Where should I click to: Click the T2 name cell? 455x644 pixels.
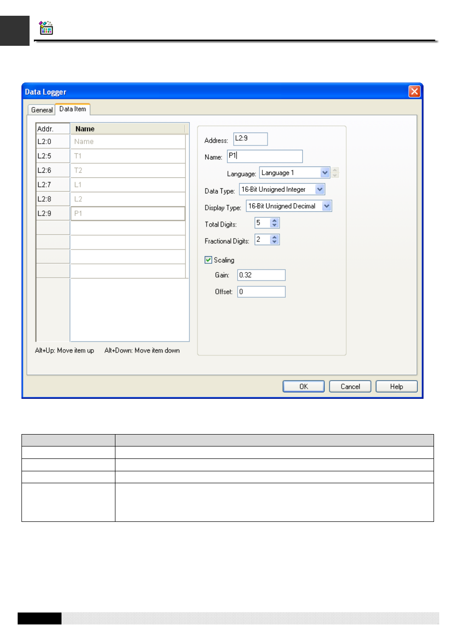[128, 170]
